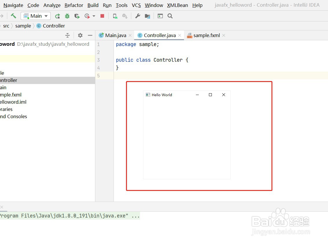Open the Settings wrench icon

[137, 16]
